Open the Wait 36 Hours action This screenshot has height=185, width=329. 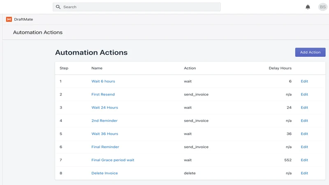[105, 134]
